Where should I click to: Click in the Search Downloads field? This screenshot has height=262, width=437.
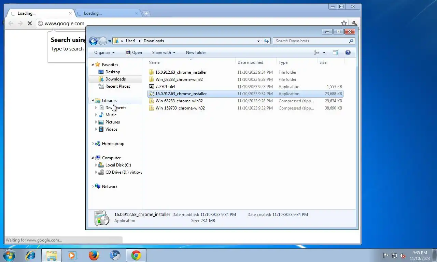coord(314,41)
